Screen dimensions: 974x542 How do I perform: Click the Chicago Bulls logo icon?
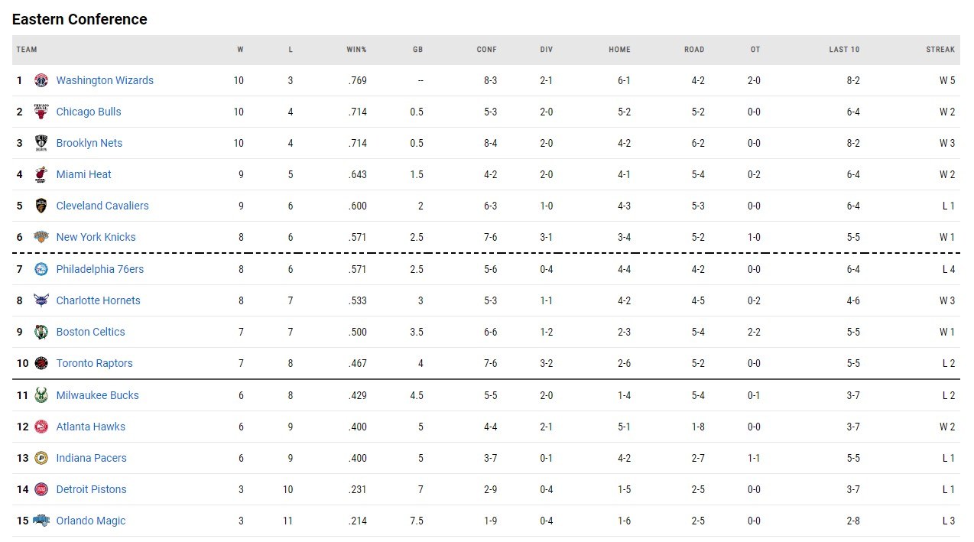click(41, 112)
